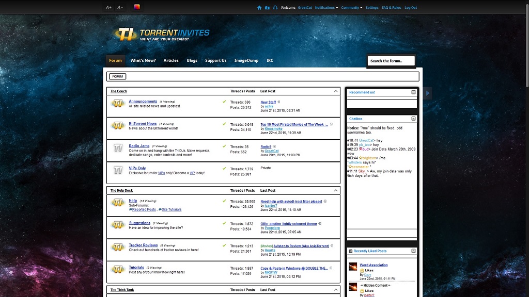The image size is (529, 297).
Task: Click the Recently Liked Posts header icon
Action: [351, 251]
